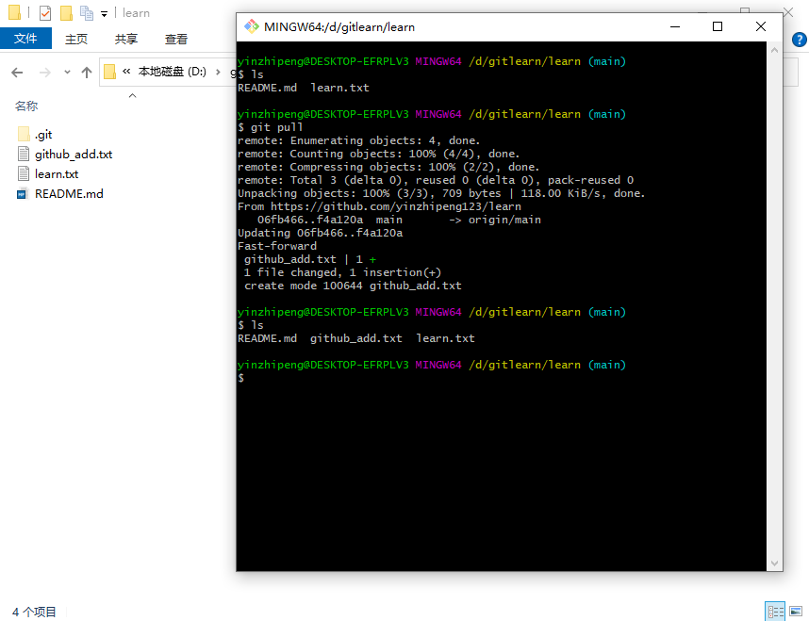Open the 共享 ribbon tab
The height and width of the screenshot is (621, 809).
pyautogui.click(x=126, y=40)
